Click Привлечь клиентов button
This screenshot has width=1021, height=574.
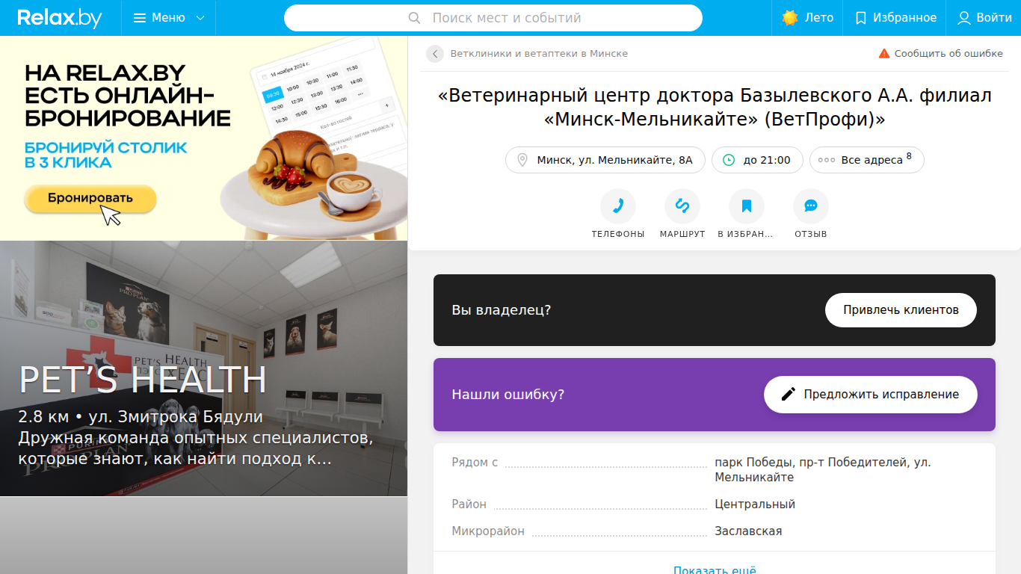coord(901,310)
